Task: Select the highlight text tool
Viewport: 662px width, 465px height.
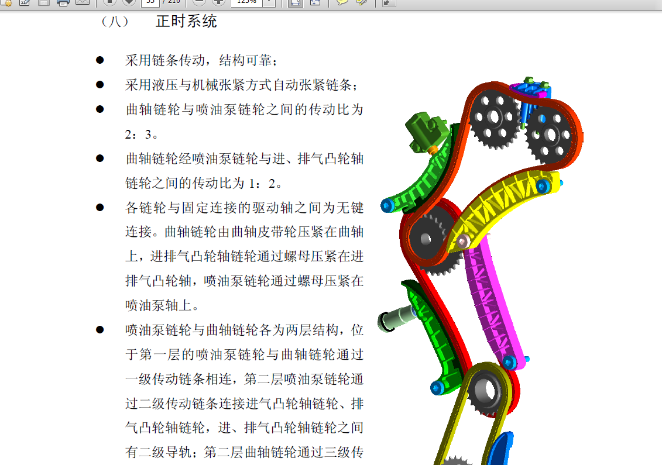Action: 361,2
